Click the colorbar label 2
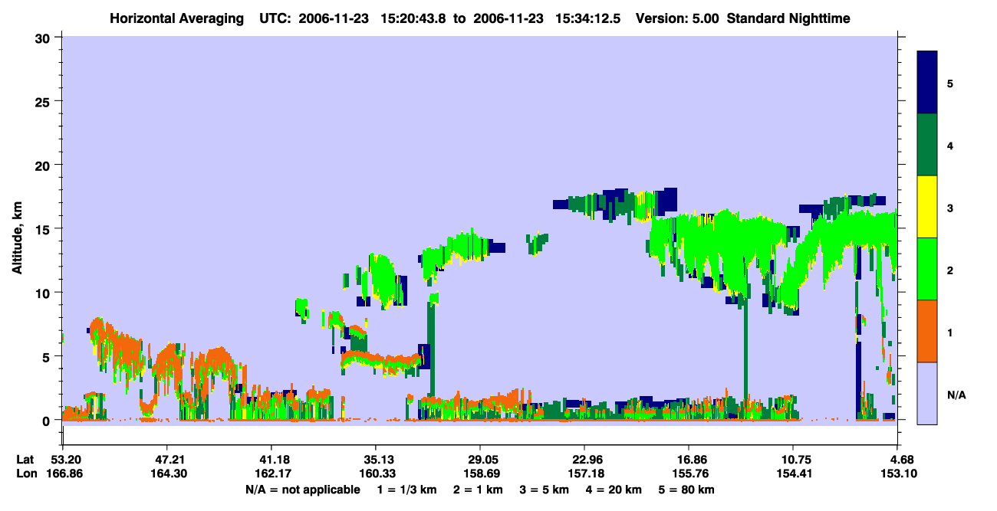 click(x=950, y=270)
